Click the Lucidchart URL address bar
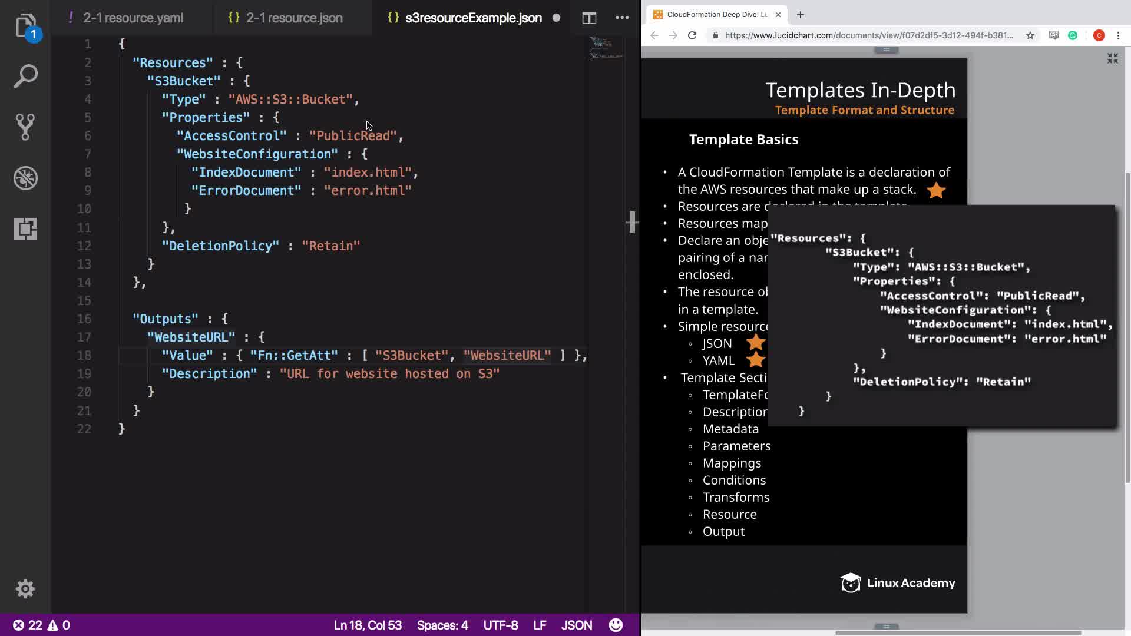 (x=868, y=35)
